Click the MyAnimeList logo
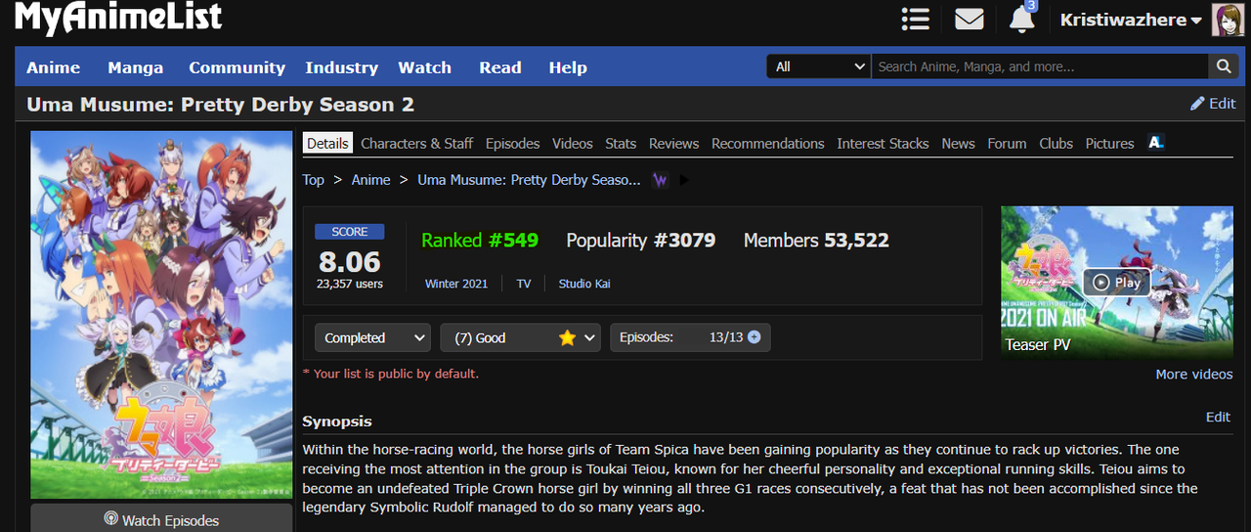 [118, 18]
